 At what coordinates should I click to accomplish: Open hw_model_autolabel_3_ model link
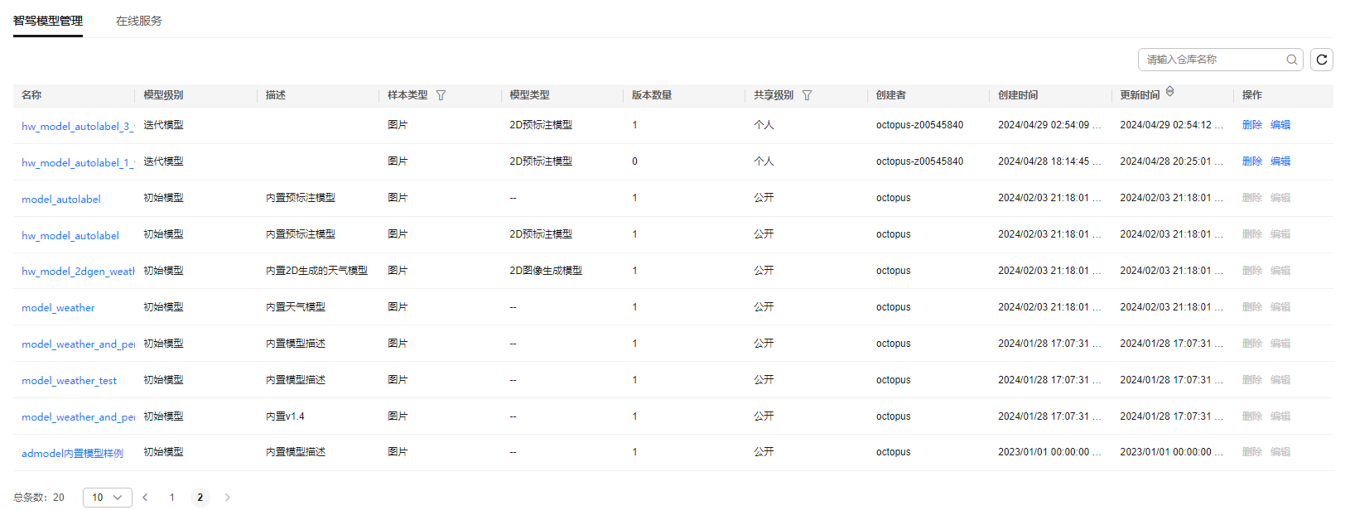pyautogui.click(x=78, y=127)
